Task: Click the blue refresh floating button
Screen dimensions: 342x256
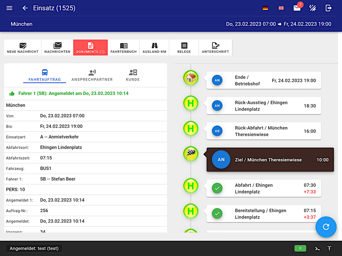Action: 326,227
